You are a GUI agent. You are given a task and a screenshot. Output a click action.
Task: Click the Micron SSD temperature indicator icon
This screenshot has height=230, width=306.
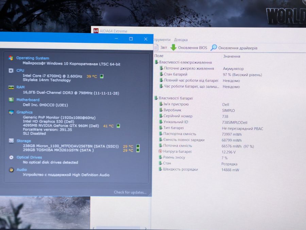coord(138,146)
